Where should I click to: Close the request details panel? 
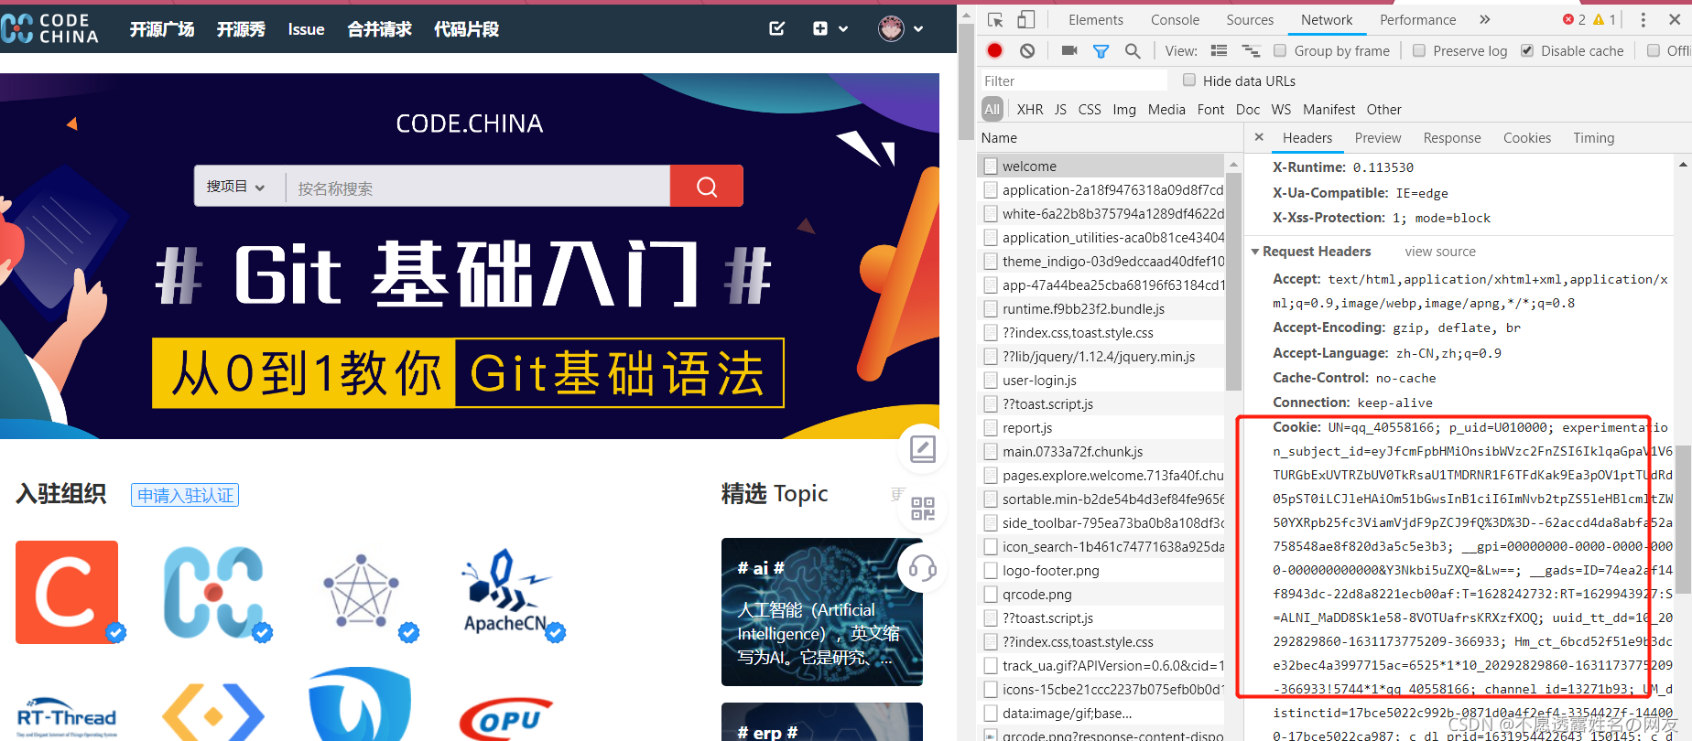click(x=1259, y=137)
